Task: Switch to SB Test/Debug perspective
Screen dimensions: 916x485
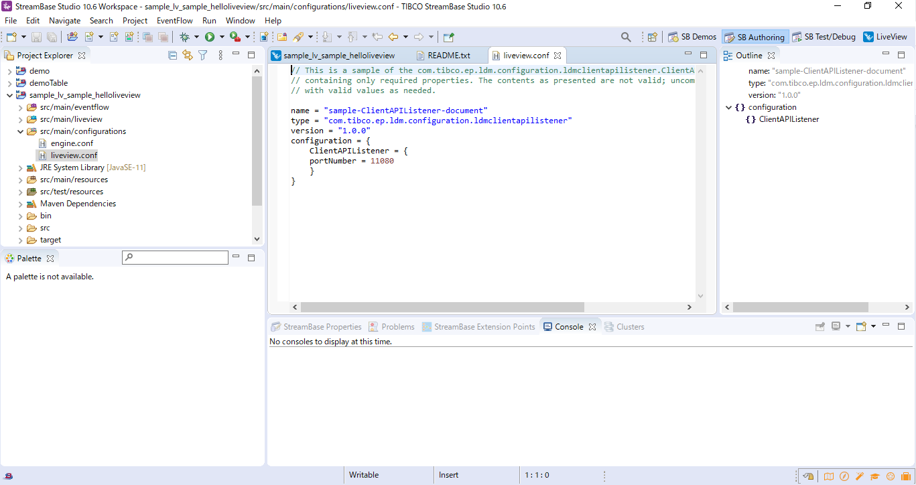Action: tap(824, 38)
